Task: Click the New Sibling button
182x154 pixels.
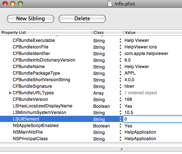Action: 31,19
